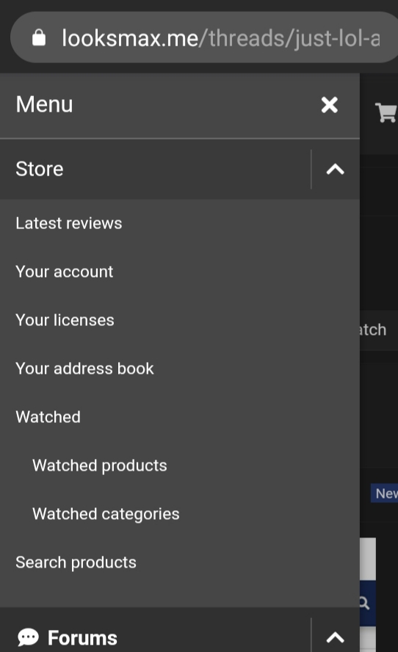Screen dimensions: 398x652
Task: Open Your address book
Action: (85, 369)
